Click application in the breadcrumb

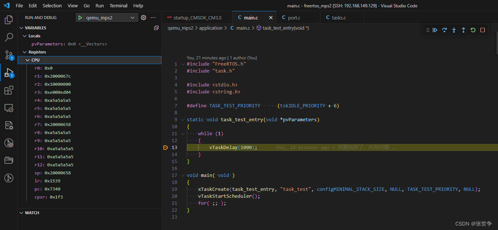pyautogui.click(x=211, y=28)
